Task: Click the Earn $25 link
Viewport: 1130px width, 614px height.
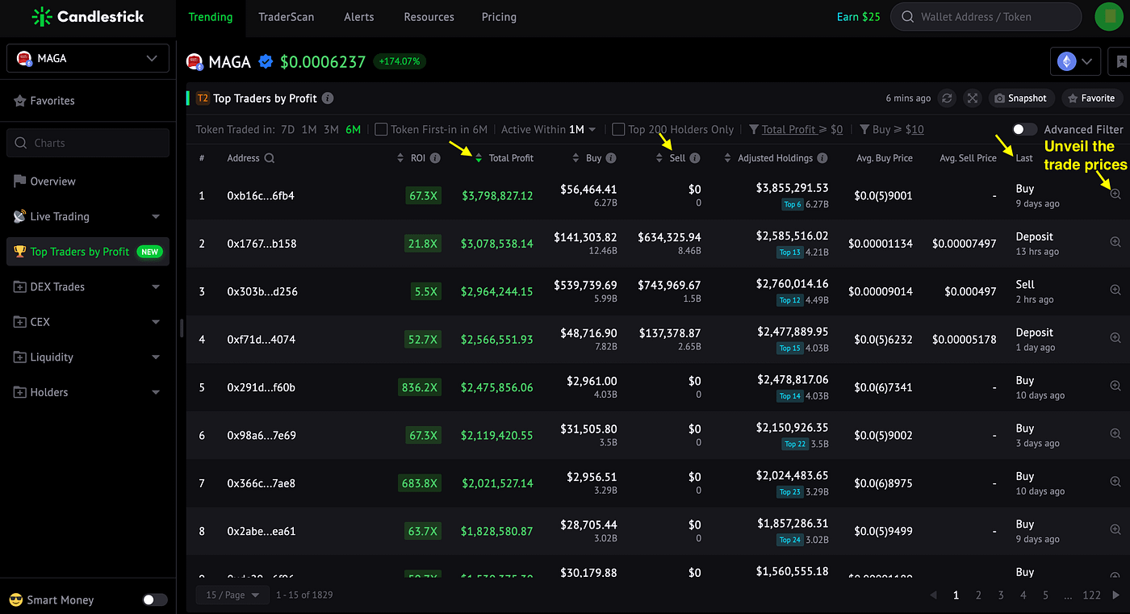Action: (859, 16)
